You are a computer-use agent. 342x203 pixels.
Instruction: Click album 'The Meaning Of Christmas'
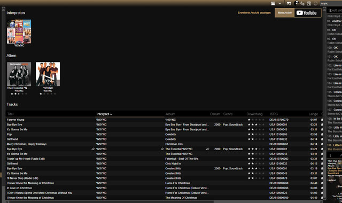(x=181, y=198)
